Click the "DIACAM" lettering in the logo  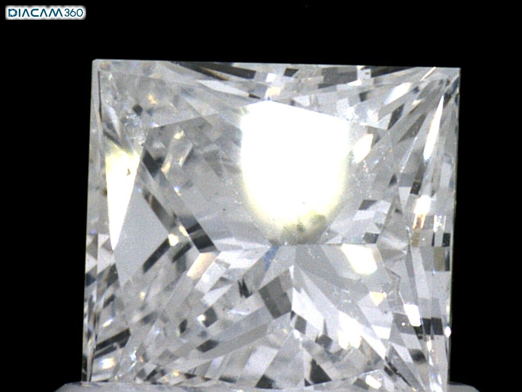[35, 13]
